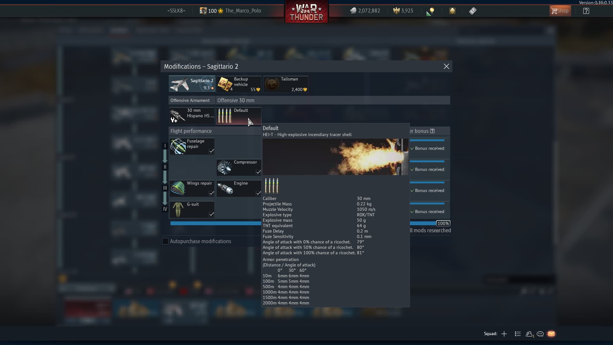613x345 pixels.
Task: Toggle the Compressor checkbox
Action: [258, 172]
